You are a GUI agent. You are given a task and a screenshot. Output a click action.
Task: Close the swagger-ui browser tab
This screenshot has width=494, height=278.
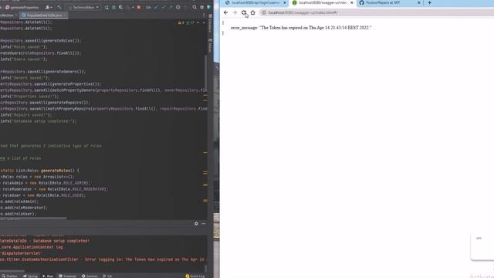pos(352,2)
